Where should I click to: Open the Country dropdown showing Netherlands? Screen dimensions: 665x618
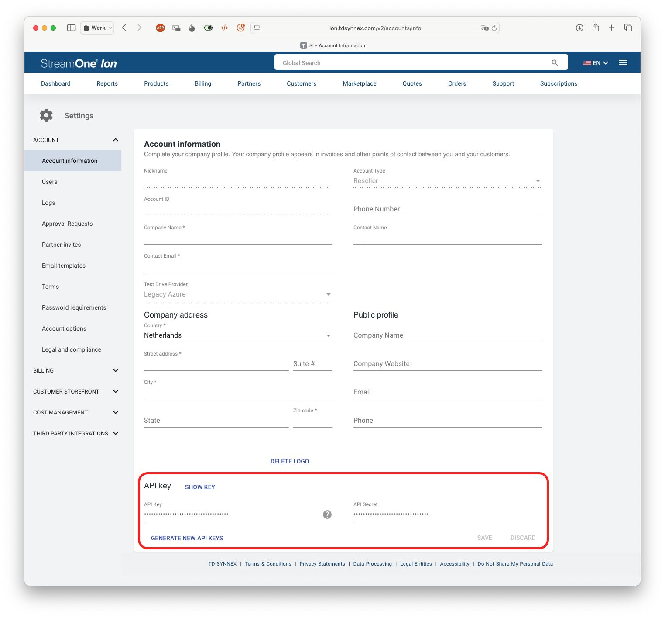coord(328,335)
